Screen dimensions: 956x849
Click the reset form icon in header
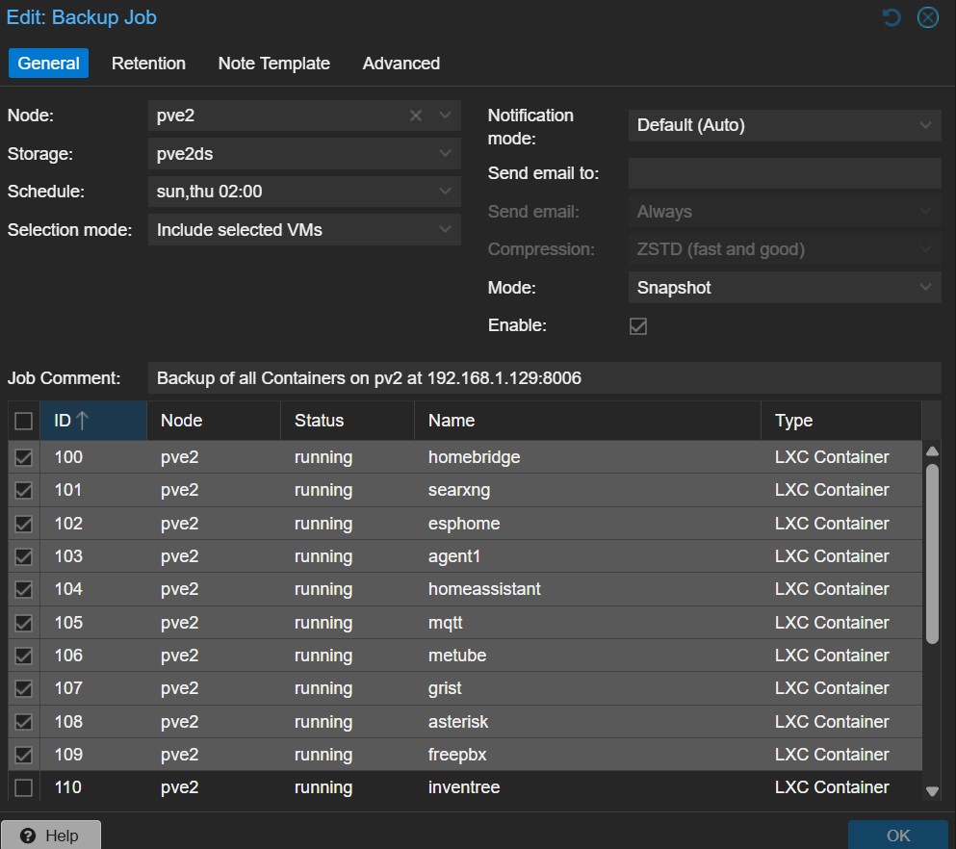tap(891, 17)
